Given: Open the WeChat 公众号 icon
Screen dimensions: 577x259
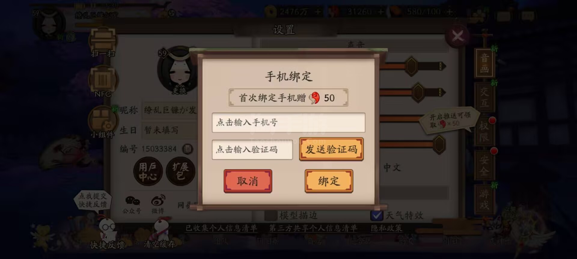Looking at the screenshot, I should tap(132, 205).
